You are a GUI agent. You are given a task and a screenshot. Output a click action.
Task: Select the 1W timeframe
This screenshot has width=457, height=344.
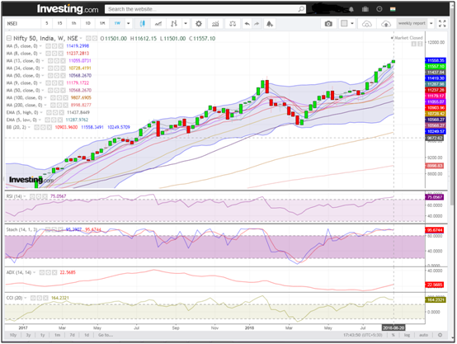[117, 23]
